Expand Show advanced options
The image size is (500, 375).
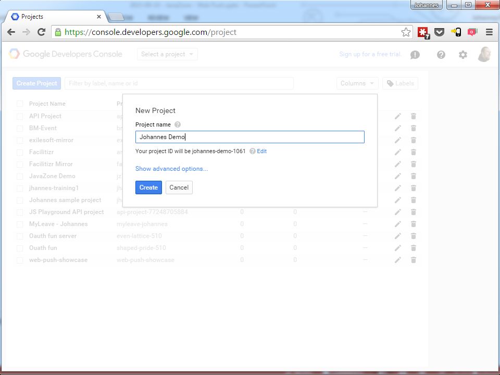[x=171, y=169]
